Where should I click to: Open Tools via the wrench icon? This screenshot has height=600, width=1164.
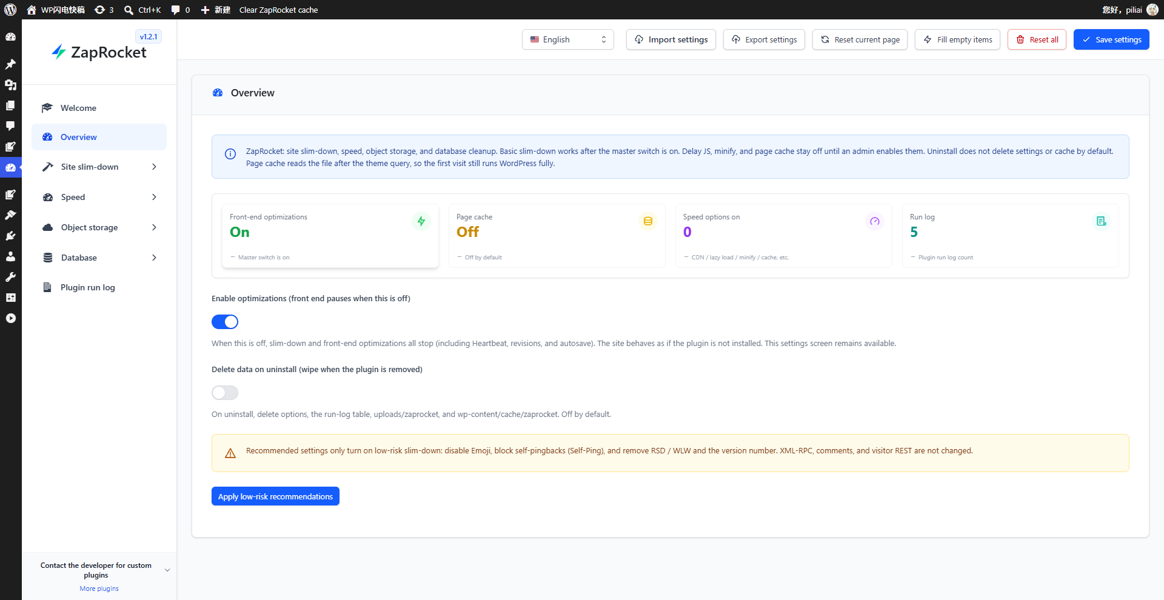(10, 277)
